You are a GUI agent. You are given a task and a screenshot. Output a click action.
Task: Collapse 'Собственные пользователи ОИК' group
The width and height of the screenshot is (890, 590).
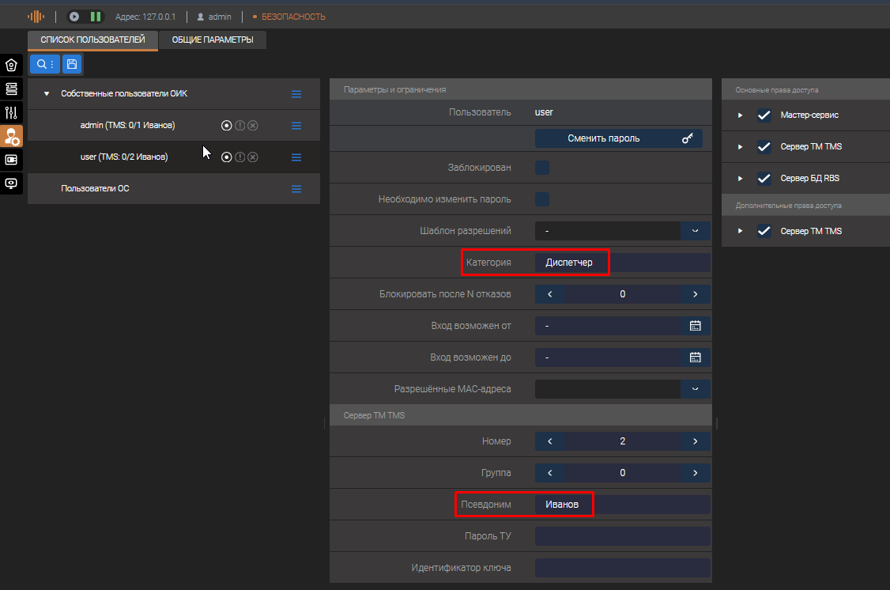pyautogui.click(x=47, y=94)
